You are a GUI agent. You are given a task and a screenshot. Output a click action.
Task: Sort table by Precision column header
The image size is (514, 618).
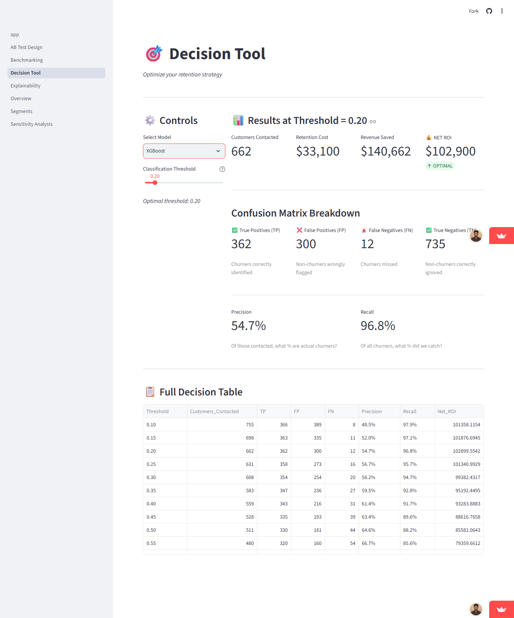click(x=379, y=411)
